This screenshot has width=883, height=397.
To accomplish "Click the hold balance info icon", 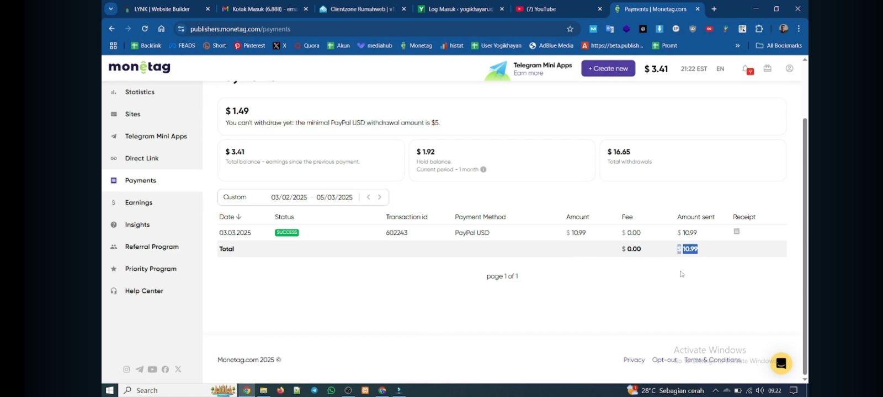I will click(483, 170).
